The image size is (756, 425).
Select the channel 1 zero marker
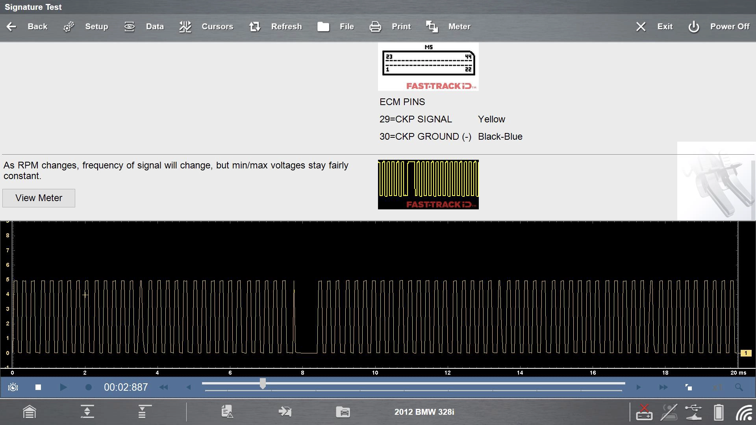[746, 353]
